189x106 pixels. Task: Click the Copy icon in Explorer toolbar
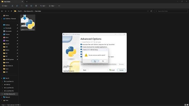click(x=17, y=6)
